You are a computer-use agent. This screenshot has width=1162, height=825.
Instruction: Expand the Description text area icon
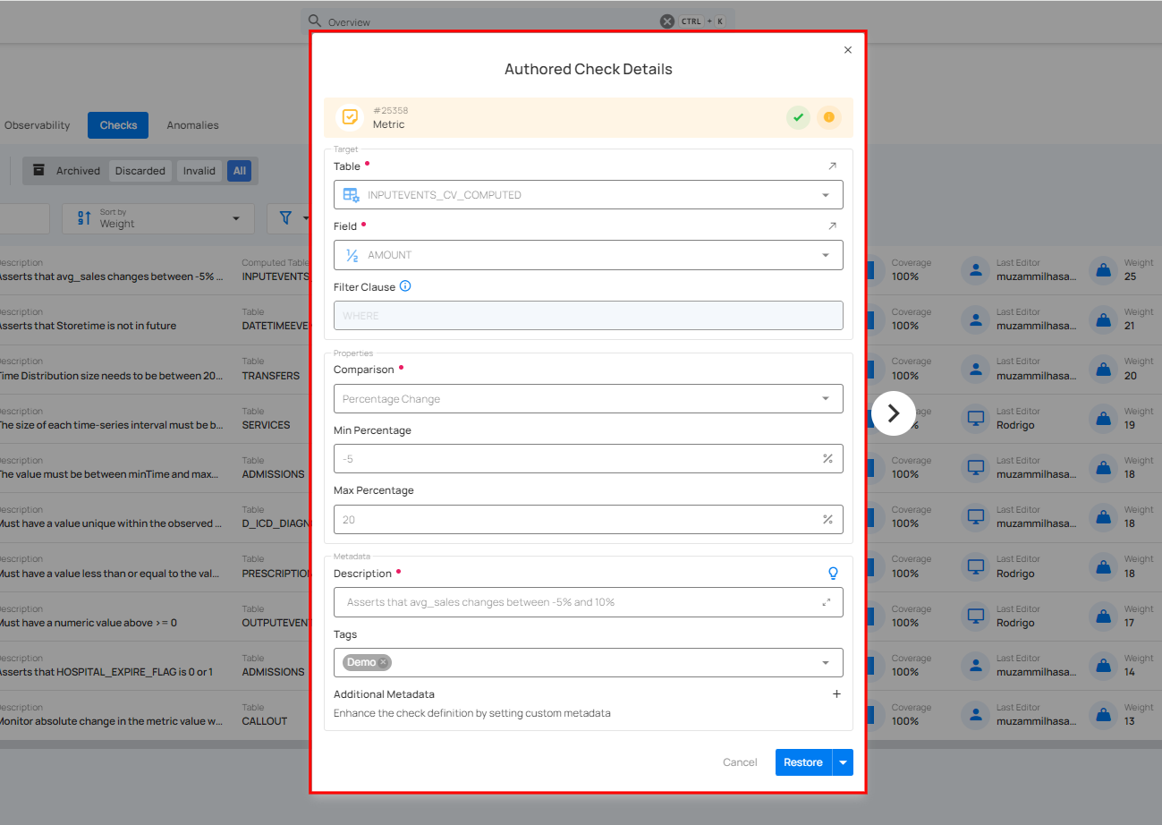[827, 602]
